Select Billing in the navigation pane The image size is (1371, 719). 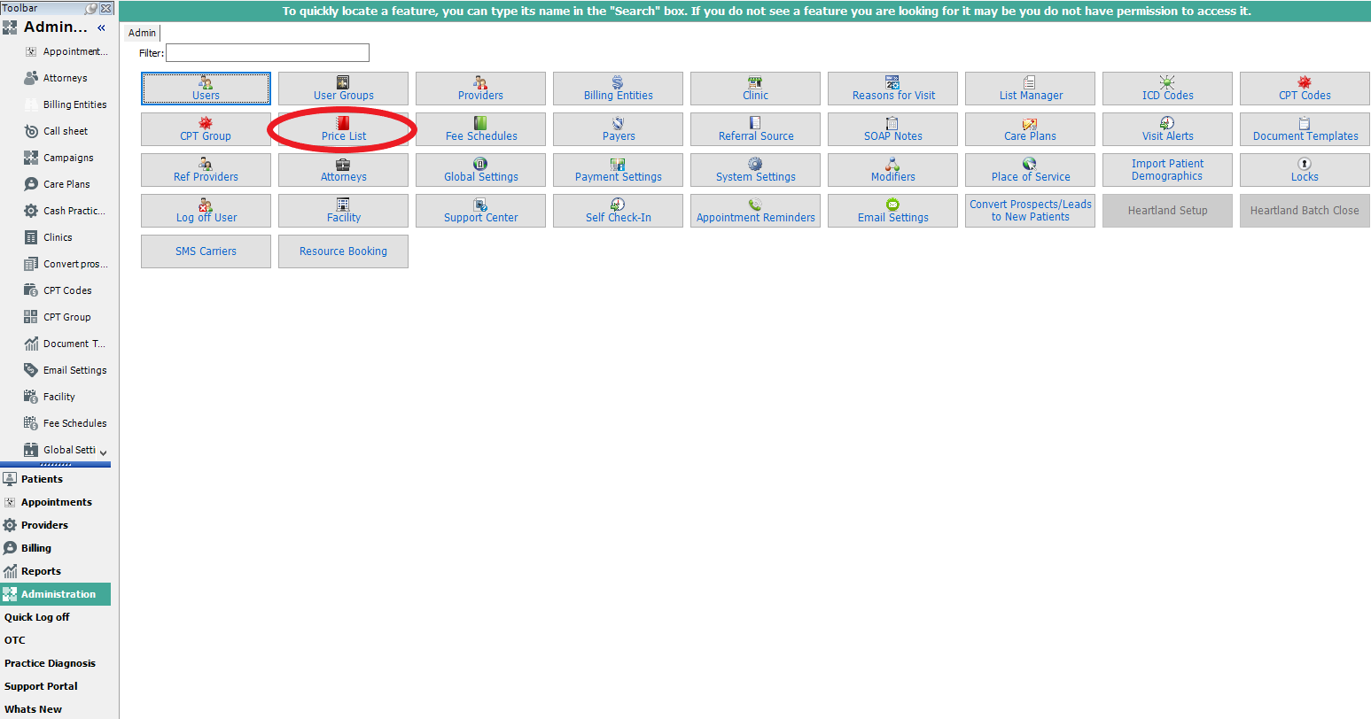[x=36, y=548]
